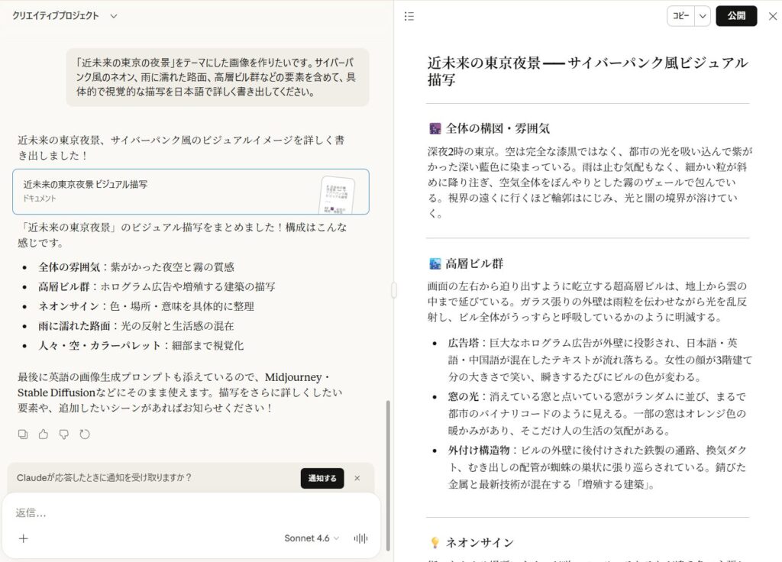Focus the 返信 reply input field
Screen dimensions: 782x562
[191, 512]
